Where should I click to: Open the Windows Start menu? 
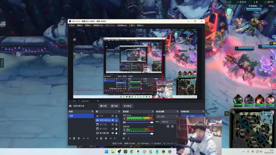pos(107,152)
